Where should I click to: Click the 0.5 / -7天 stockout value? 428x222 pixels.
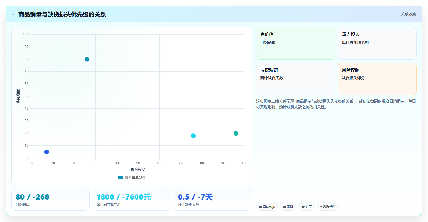[x=195, y=197]
